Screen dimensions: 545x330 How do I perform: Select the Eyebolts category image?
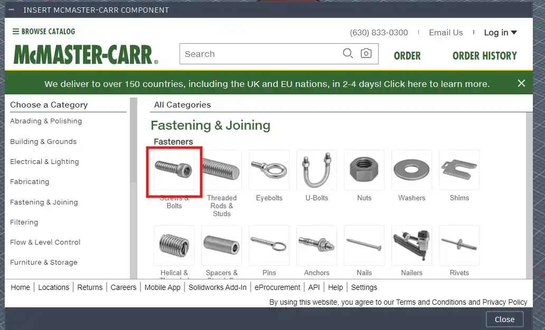point(269,170)
